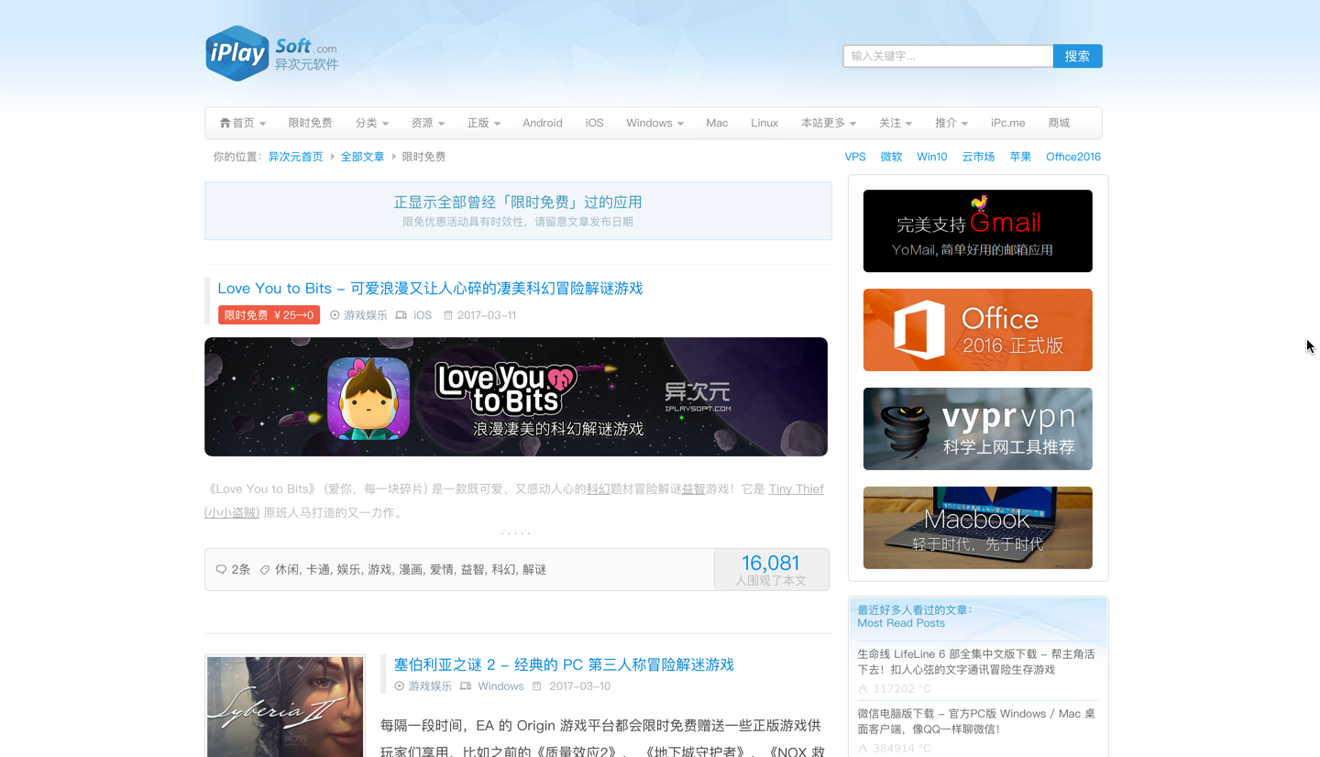Viewport: 1320px width, 757px height.
Task: Expand the 首页 menu dropdown
Action: pos(243,123)
